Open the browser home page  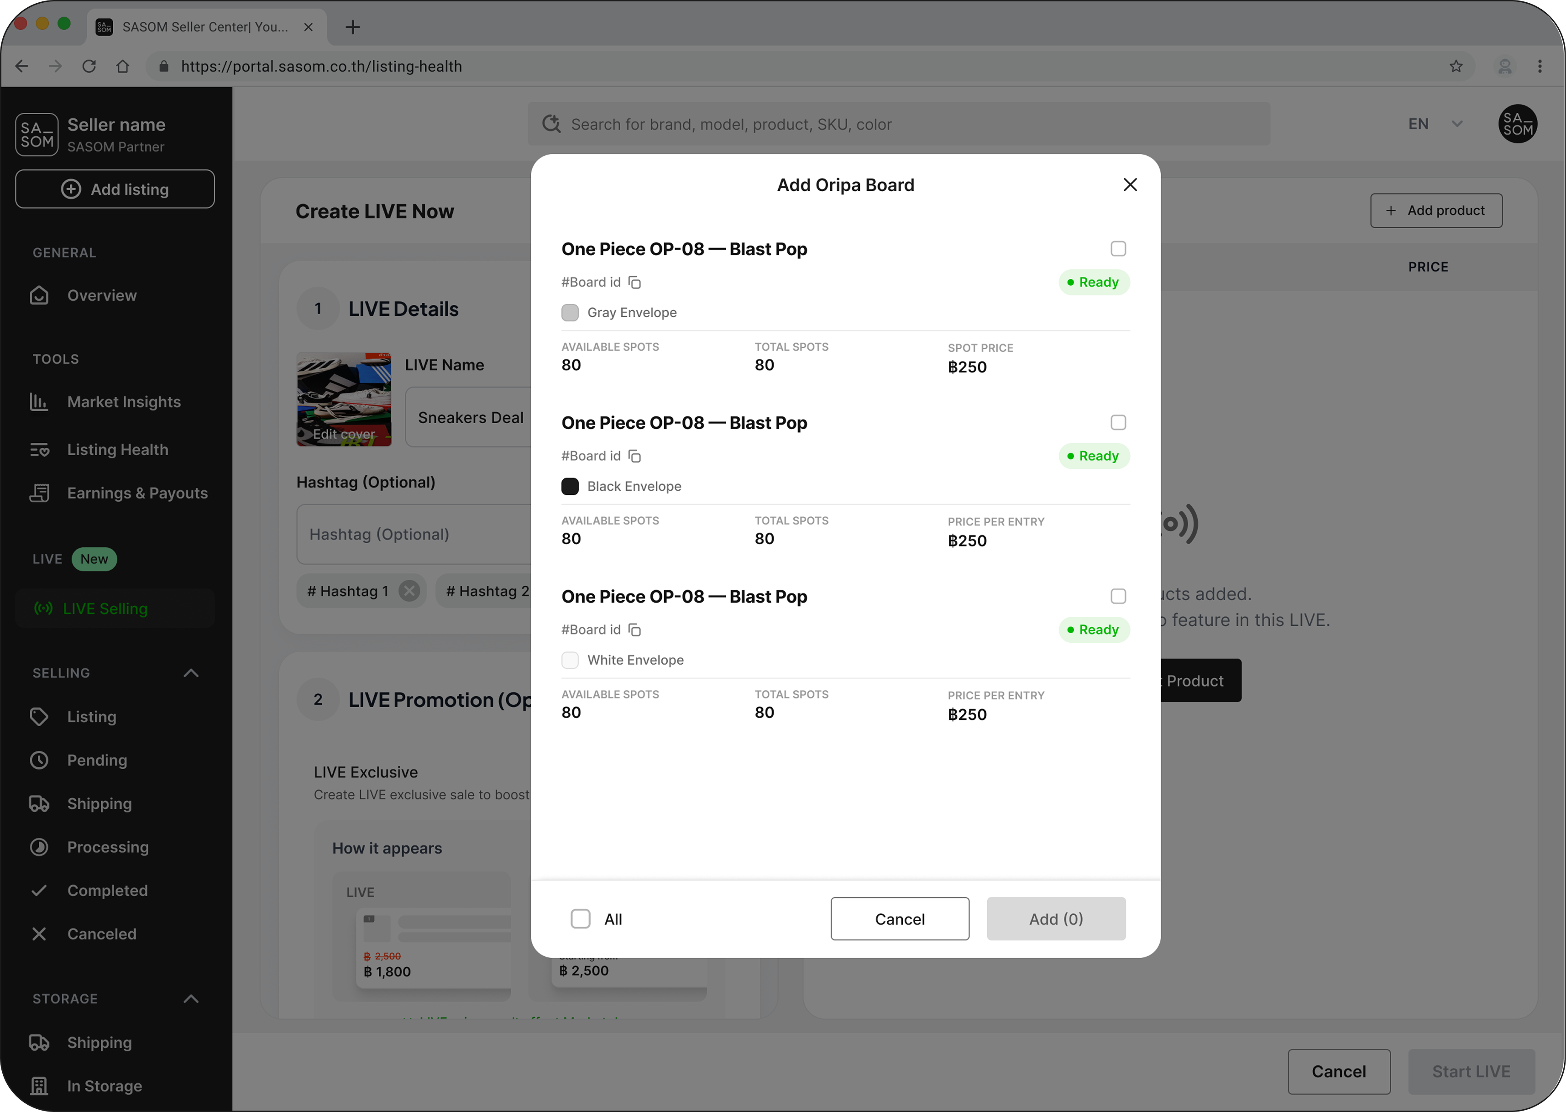pos(122,67)
